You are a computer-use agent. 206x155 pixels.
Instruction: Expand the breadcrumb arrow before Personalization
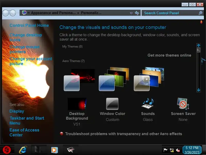78,13
